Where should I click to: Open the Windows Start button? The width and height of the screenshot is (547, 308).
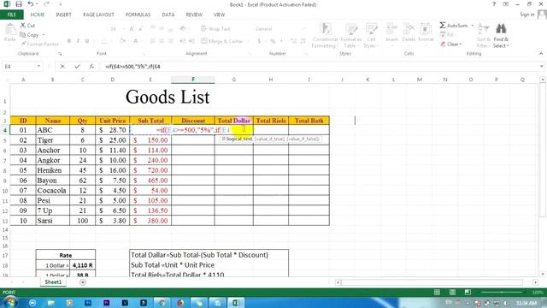9,302
